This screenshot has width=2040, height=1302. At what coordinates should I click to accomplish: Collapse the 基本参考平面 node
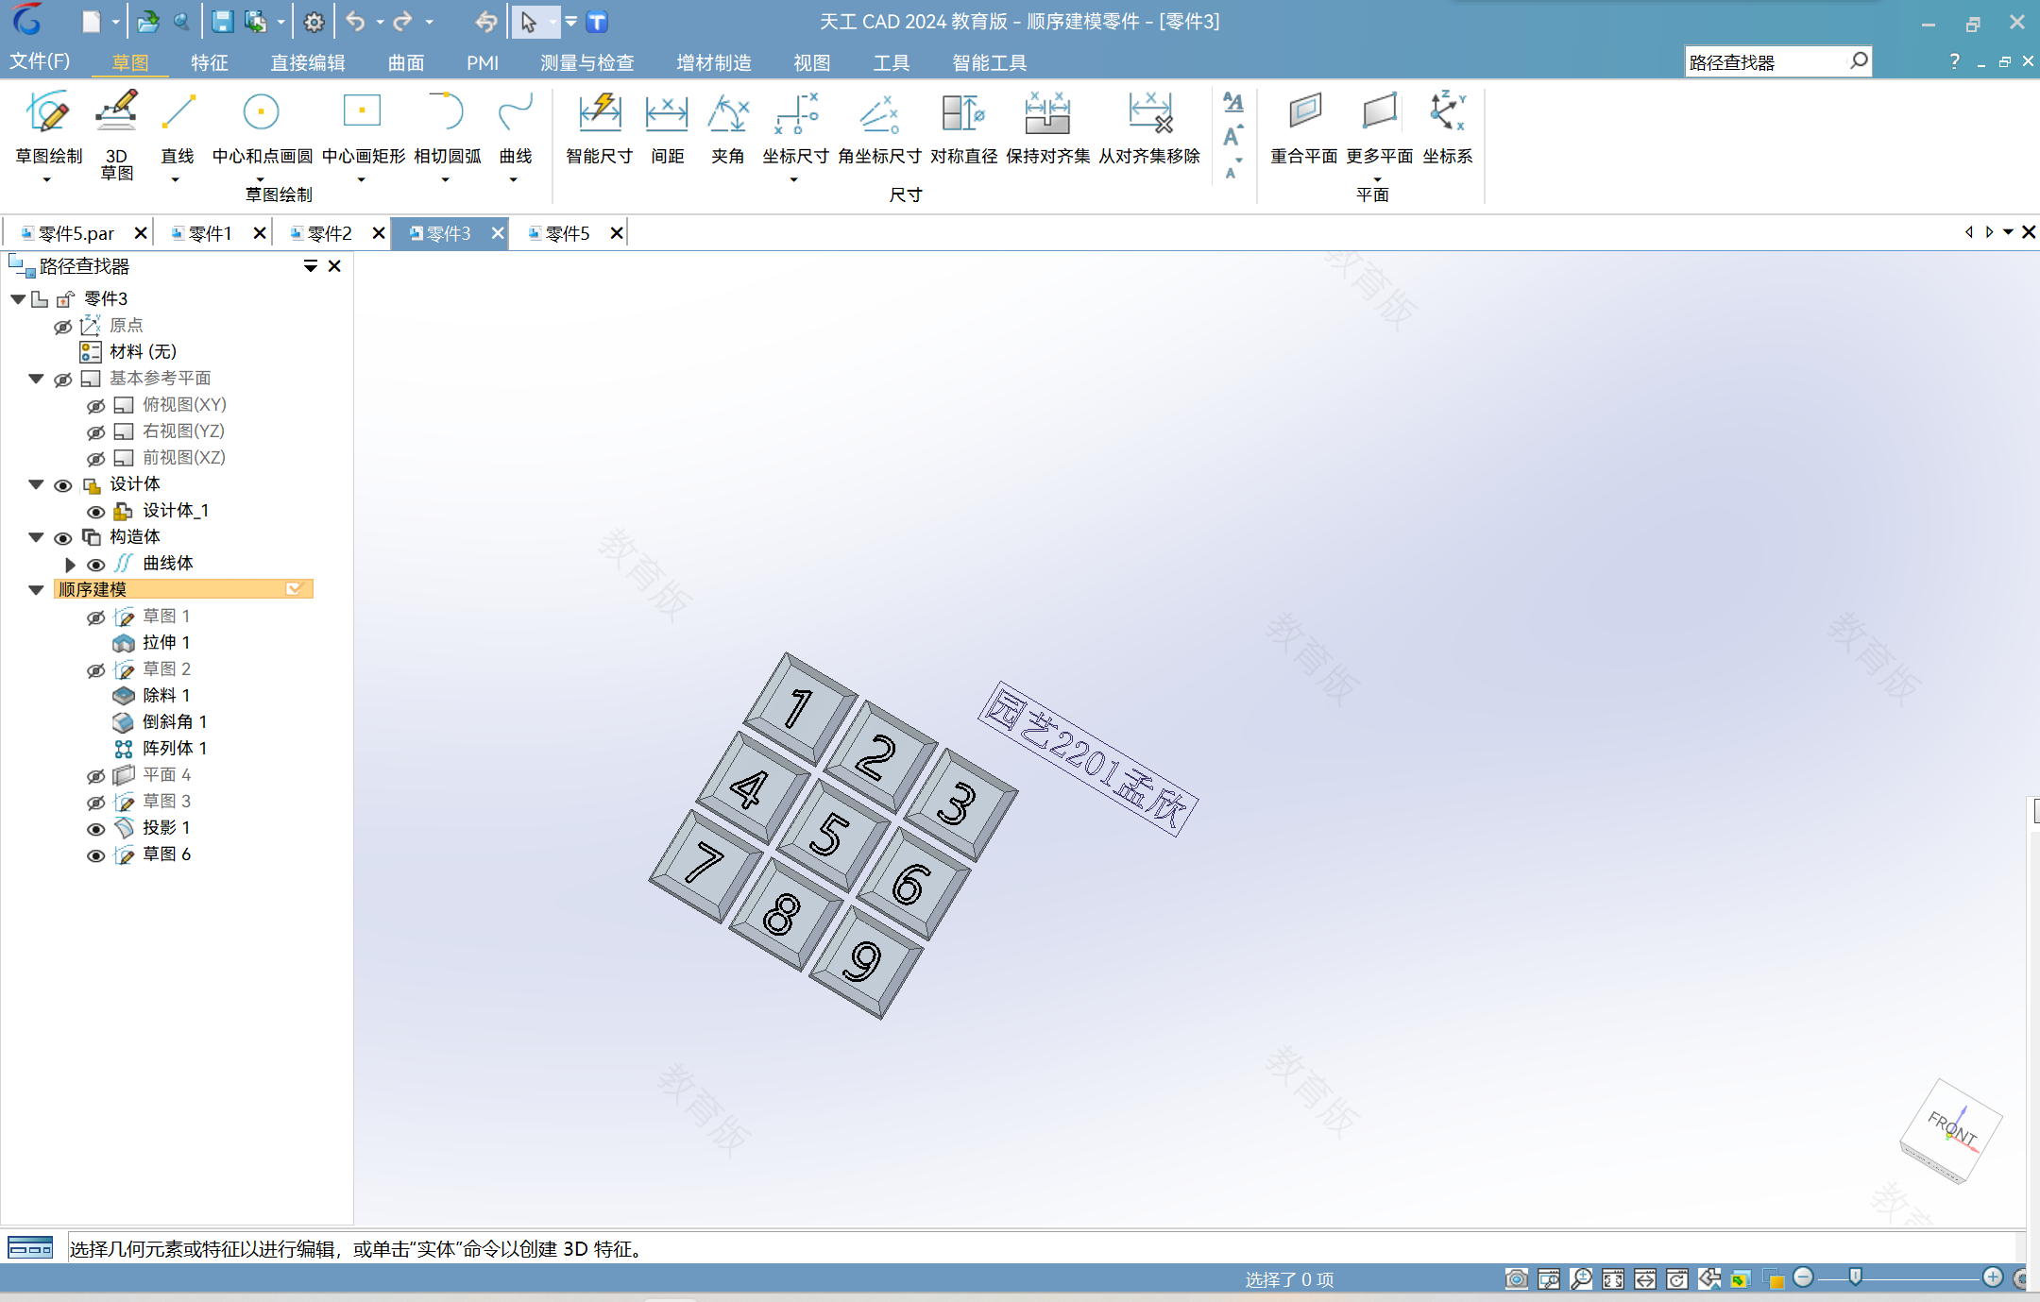(36, 378)
